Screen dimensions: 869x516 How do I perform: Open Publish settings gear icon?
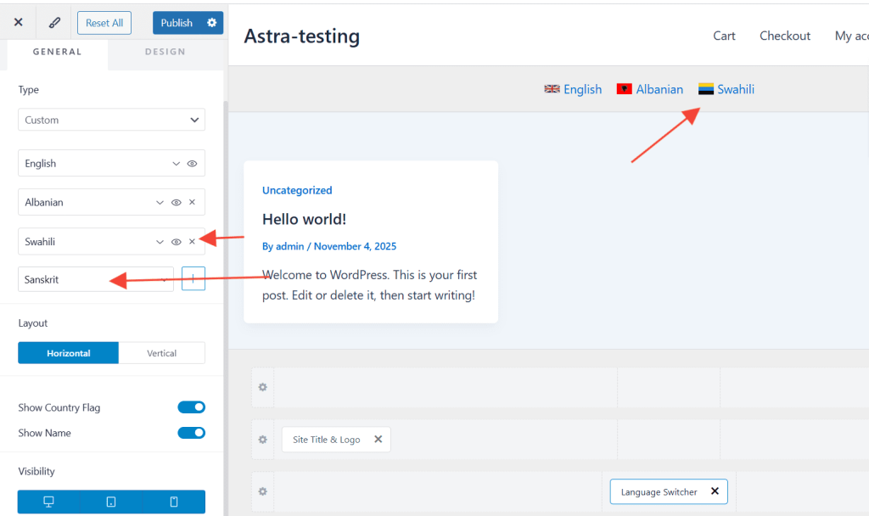[212, 23]
